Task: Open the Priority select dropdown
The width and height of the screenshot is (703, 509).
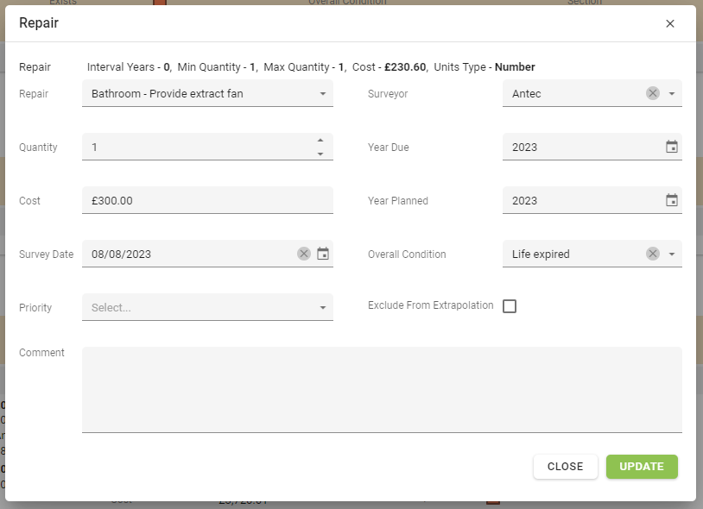Action: [323, 307]
